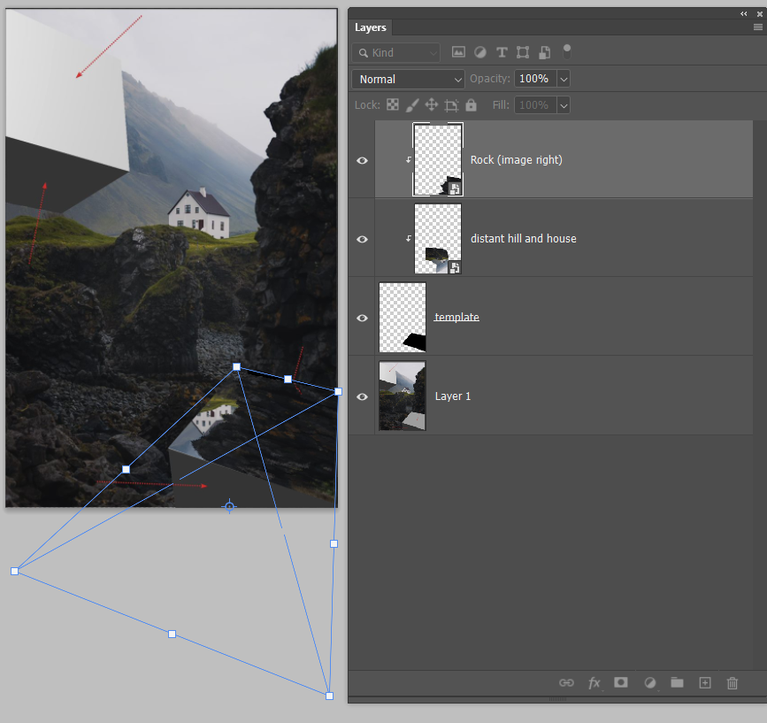
Task: Delete the layer using the trash icon
Action: point(732,682)
